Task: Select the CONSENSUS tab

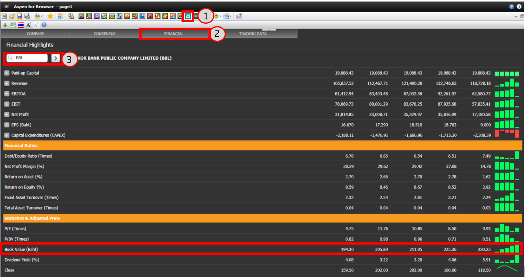Action: (104, 34)
